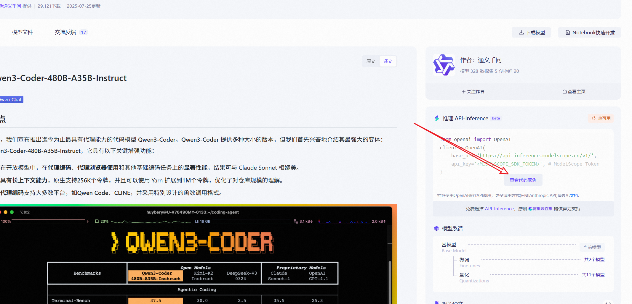Click the 基模型 Base Model entry

point(454,248)
